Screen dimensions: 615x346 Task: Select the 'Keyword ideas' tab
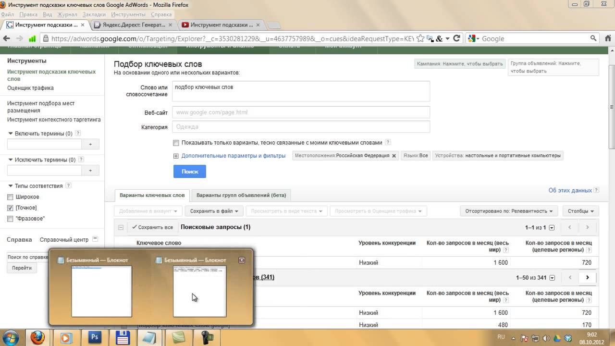tap(152, 195)
